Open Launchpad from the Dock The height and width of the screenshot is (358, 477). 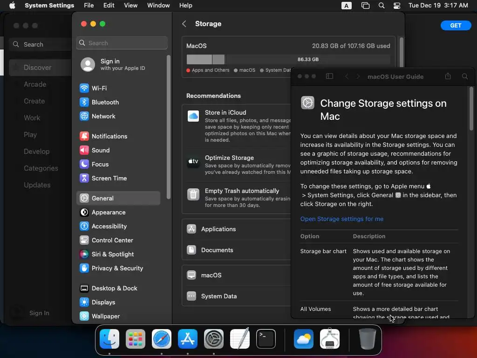point(136,339)
